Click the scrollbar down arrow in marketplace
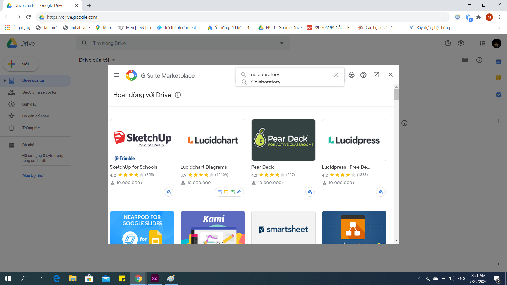Screen dimensions: 507x285 [x=396, y=241]
